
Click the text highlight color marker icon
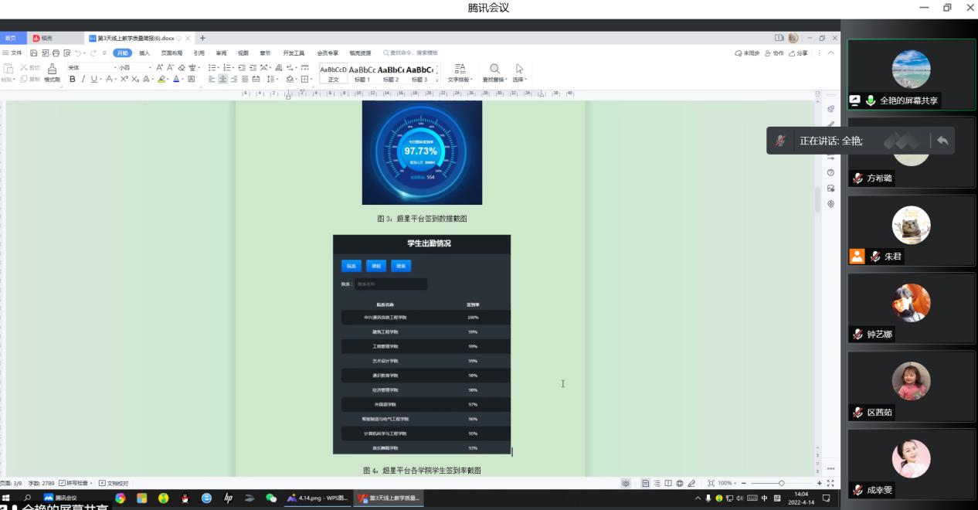161,79
